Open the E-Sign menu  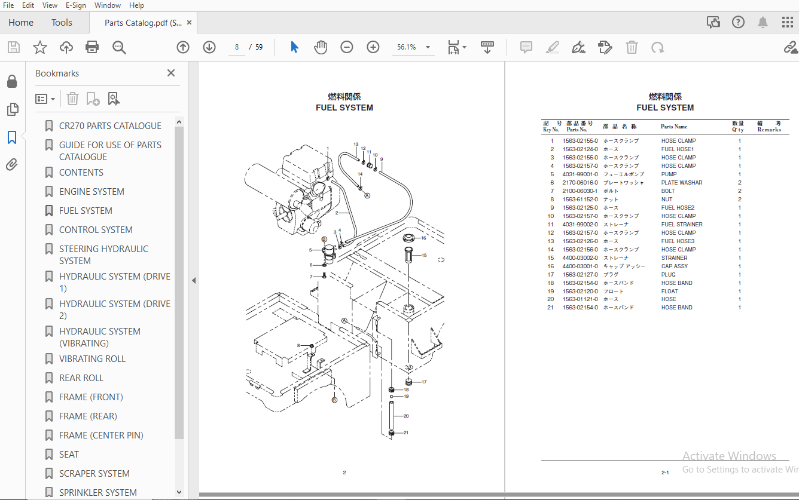click(x=76, y=5)
